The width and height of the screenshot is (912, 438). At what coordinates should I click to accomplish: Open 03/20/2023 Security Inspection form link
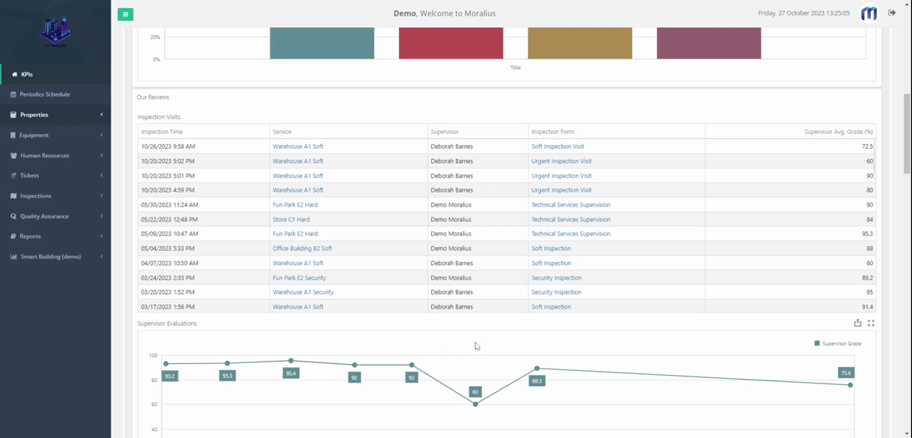point(556,292)
